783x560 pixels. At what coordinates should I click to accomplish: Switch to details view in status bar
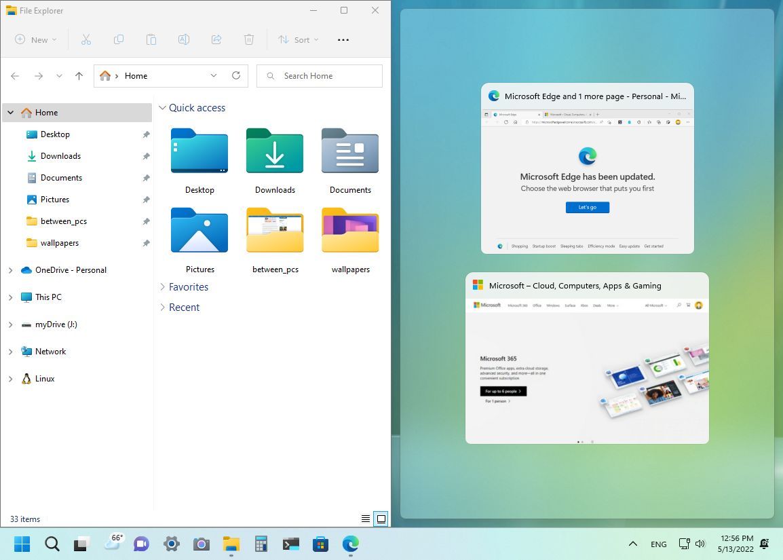(x=366, y=519)
